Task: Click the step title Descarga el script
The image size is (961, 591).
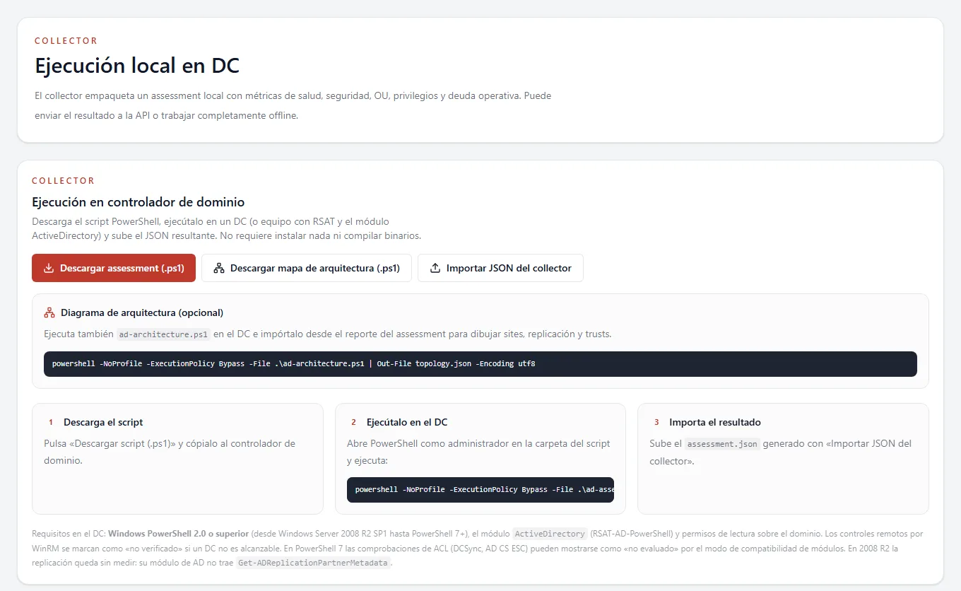Action: pos(103,422)
